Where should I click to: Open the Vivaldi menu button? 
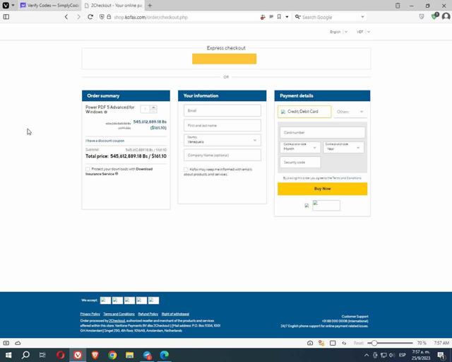pos(6,5)
